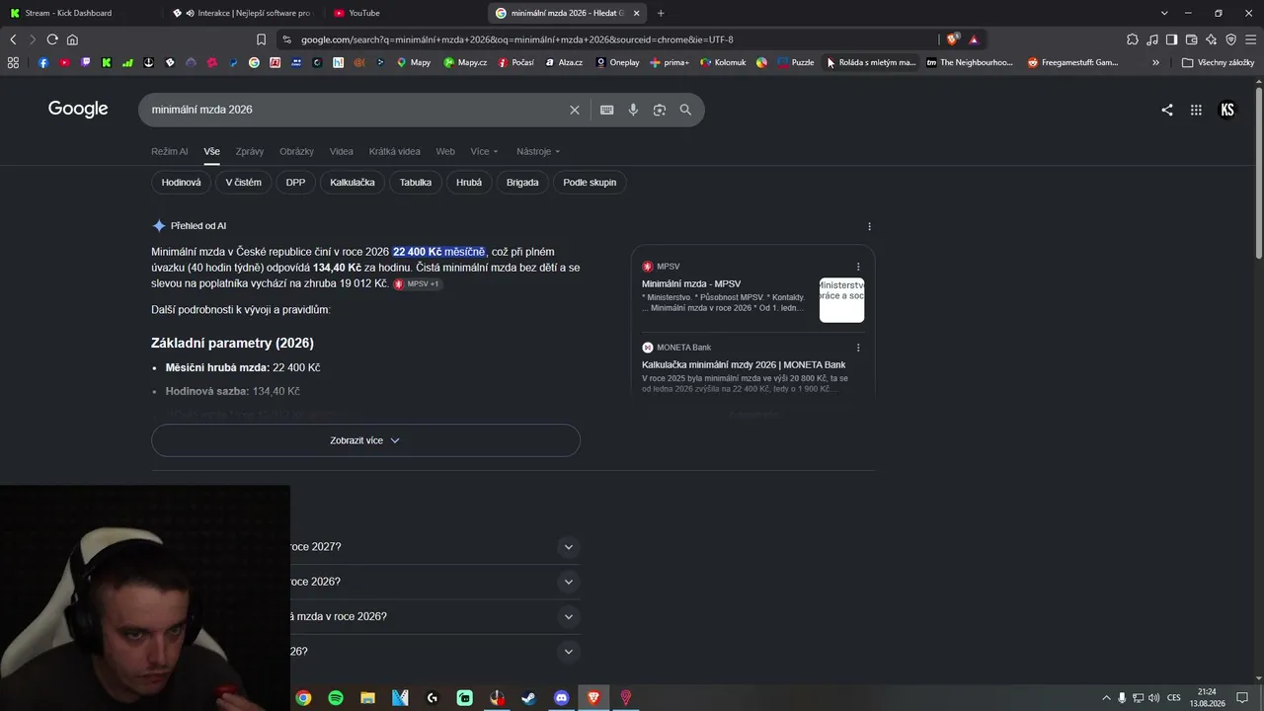1264x711 pixels.
Task: Open Brave Shields lion icon
Action: (952, 39)
